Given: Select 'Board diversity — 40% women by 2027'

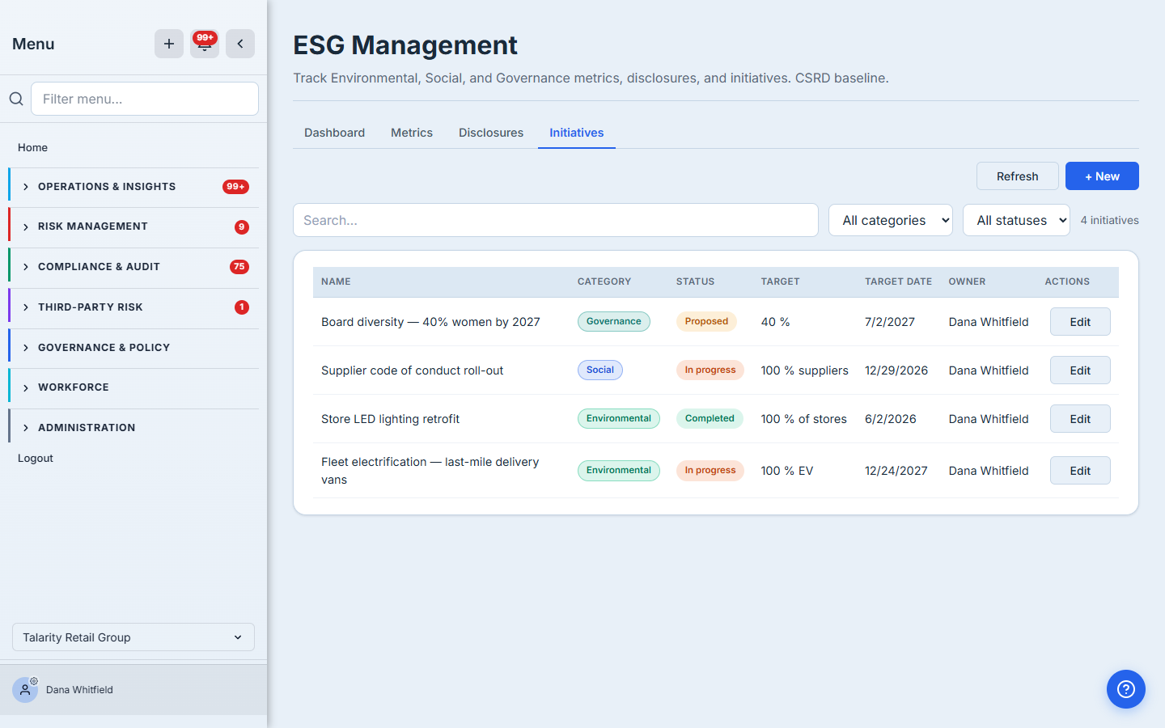Looking at the screenshot, I should [430, 322].
